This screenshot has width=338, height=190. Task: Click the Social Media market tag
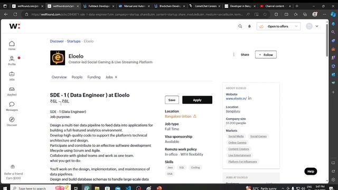click(x=236, y=136)
